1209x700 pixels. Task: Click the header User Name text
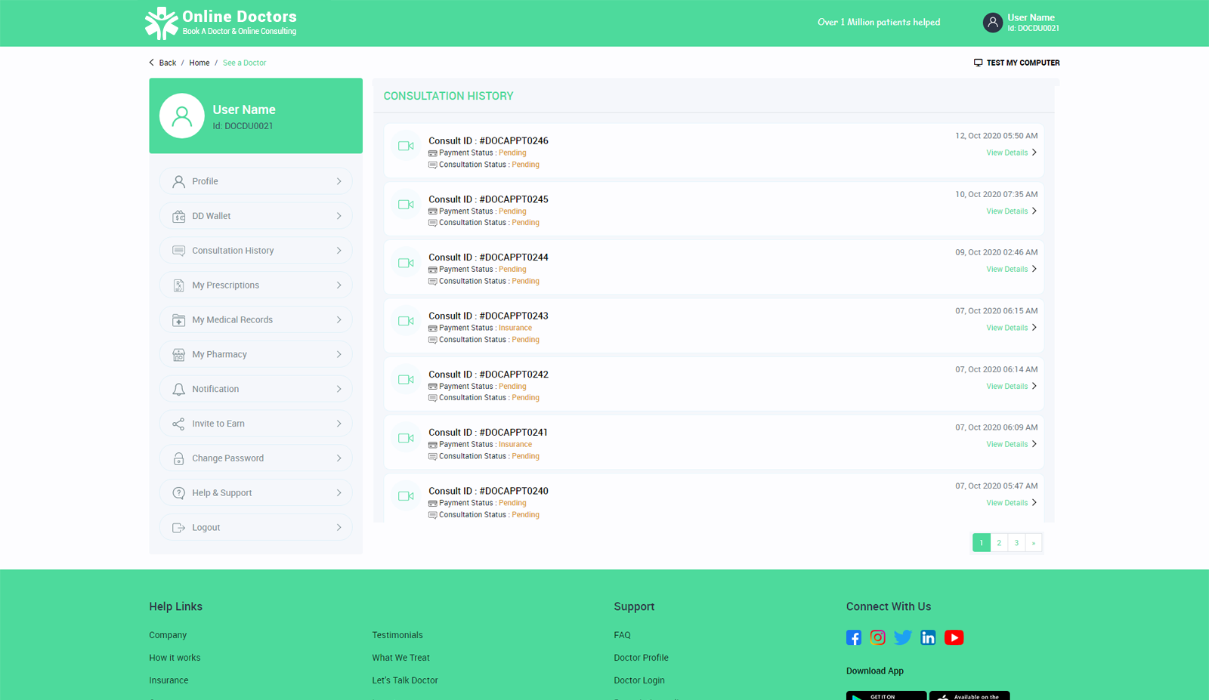[1031, 17]
